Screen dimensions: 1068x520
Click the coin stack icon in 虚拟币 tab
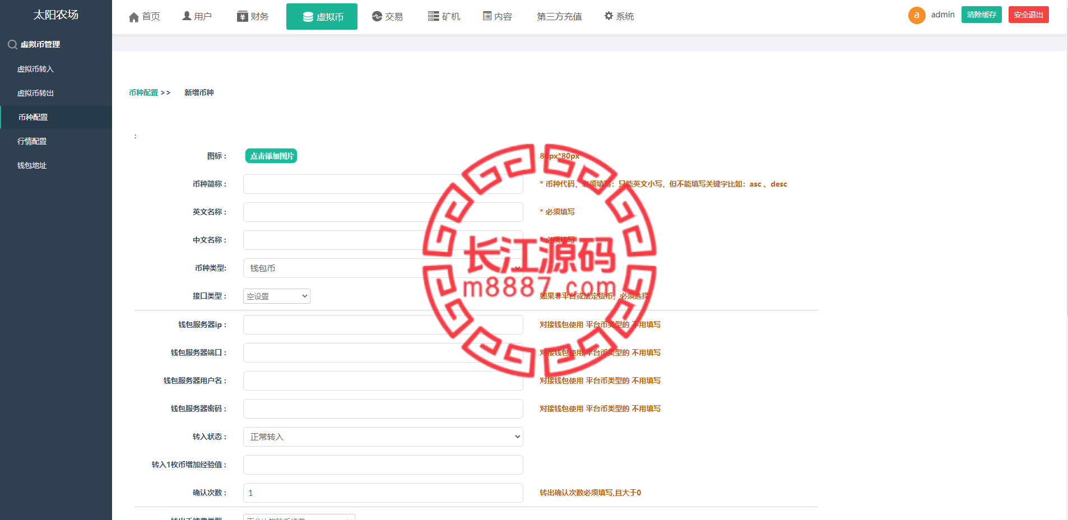(308, 17)
